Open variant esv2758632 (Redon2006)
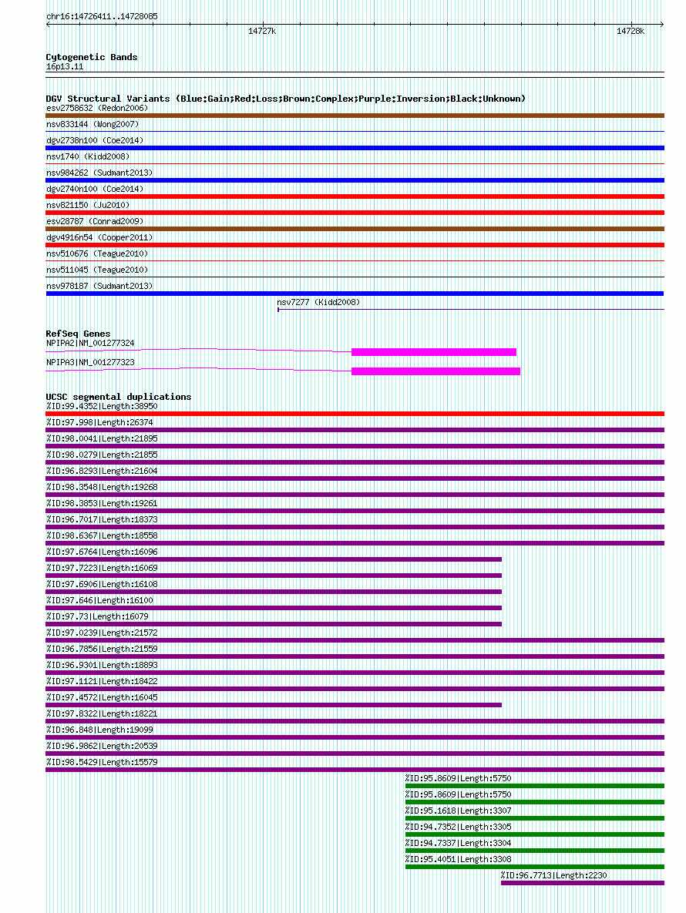686x913 pixels. click(97, 108)
